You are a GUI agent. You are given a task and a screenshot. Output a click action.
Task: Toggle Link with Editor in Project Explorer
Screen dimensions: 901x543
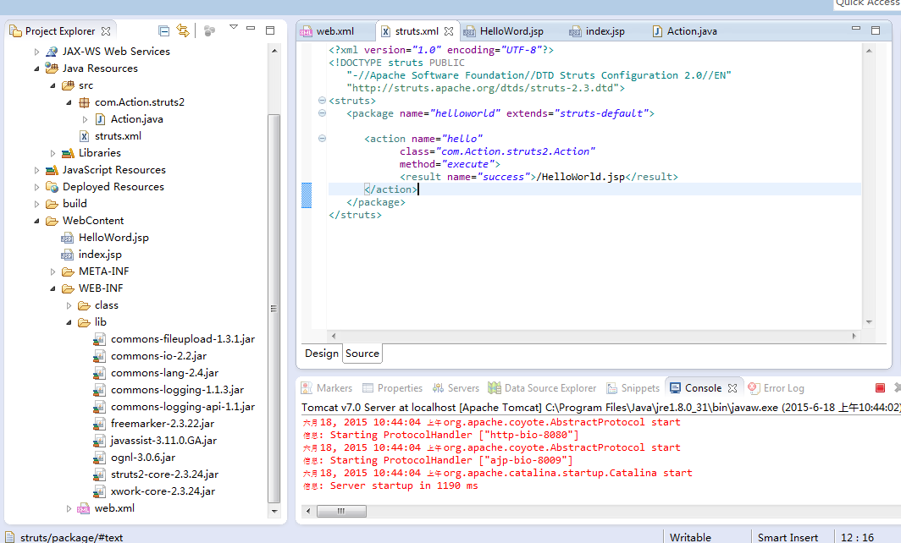pyautogui.click(x=183, y=30)
